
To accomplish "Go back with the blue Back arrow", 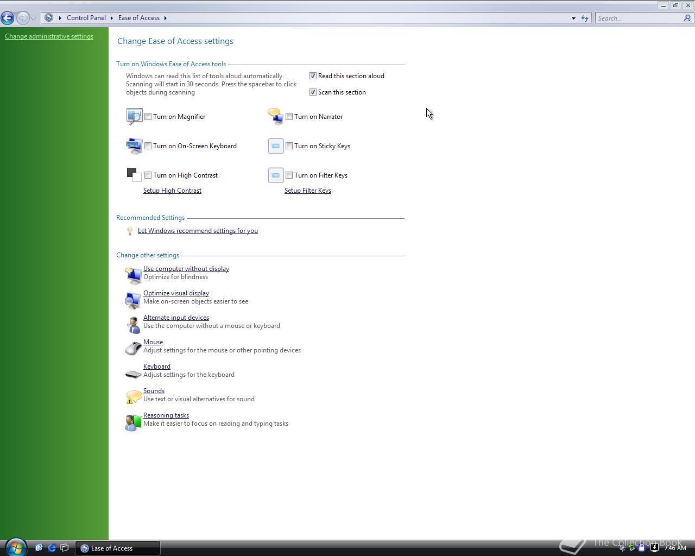I will 8,18.
